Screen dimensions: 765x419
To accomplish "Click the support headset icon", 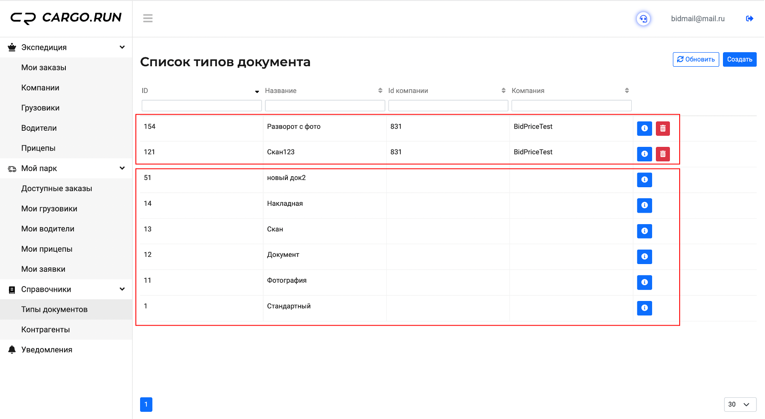I will (x=644, y=19).
